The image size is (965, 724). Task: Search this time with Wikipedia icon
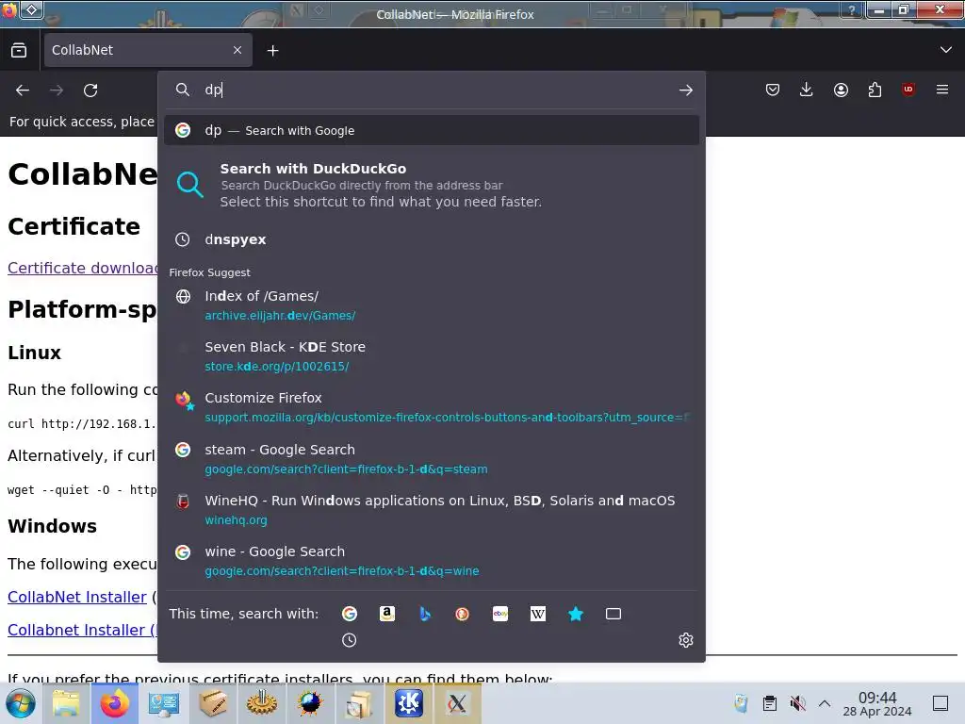coord(538,614)
